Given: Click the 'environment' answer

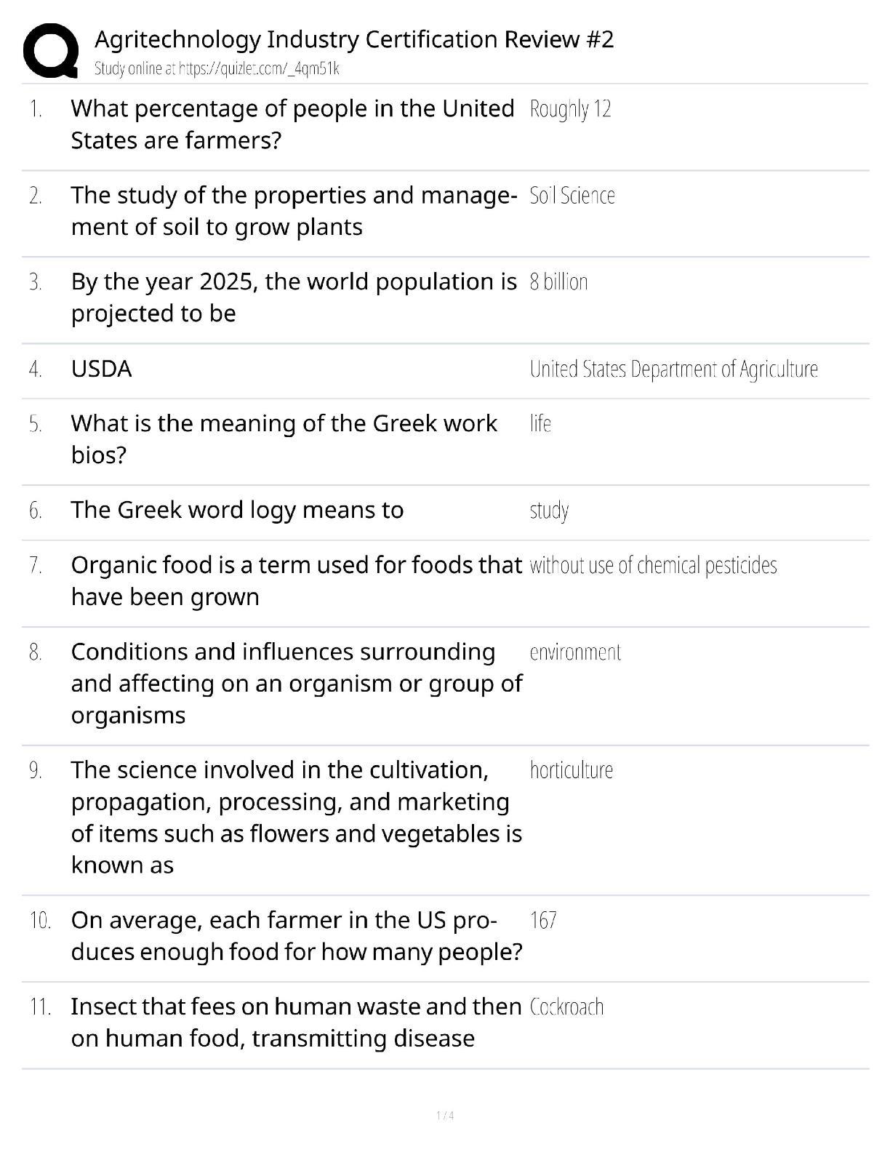Looking at the screenshot, I should pos(575,652).
